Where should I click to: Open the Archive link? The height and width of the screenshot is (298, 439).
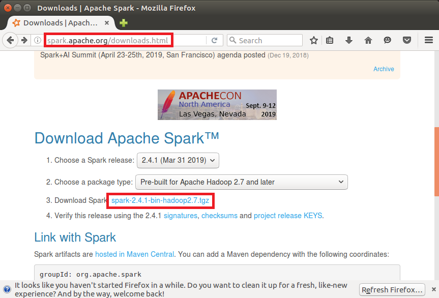click(x=384, y=69)
